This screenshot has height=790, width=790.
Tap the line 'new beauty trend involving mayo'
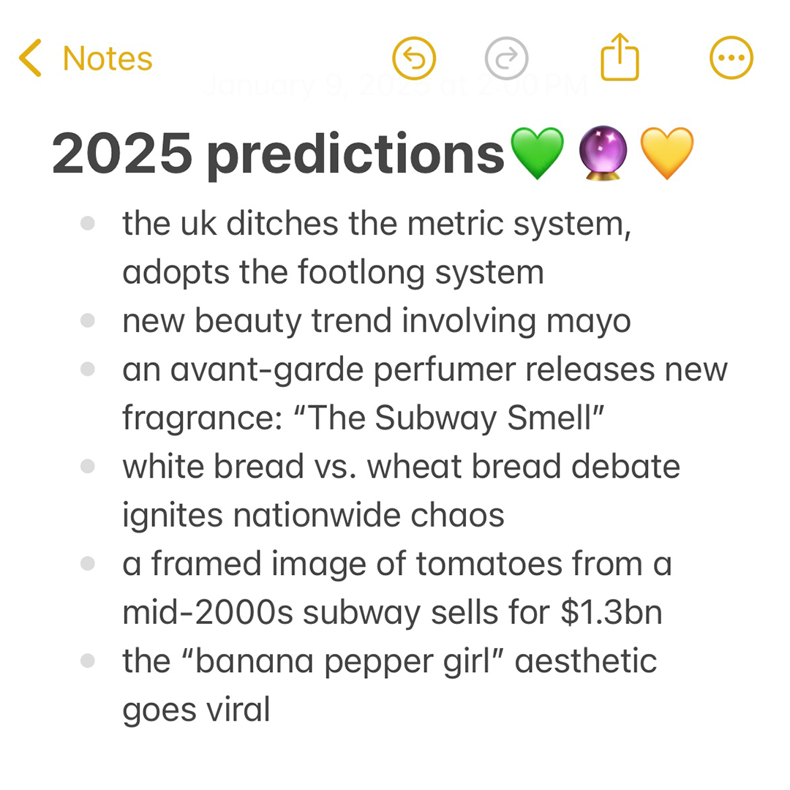point(377,322)
